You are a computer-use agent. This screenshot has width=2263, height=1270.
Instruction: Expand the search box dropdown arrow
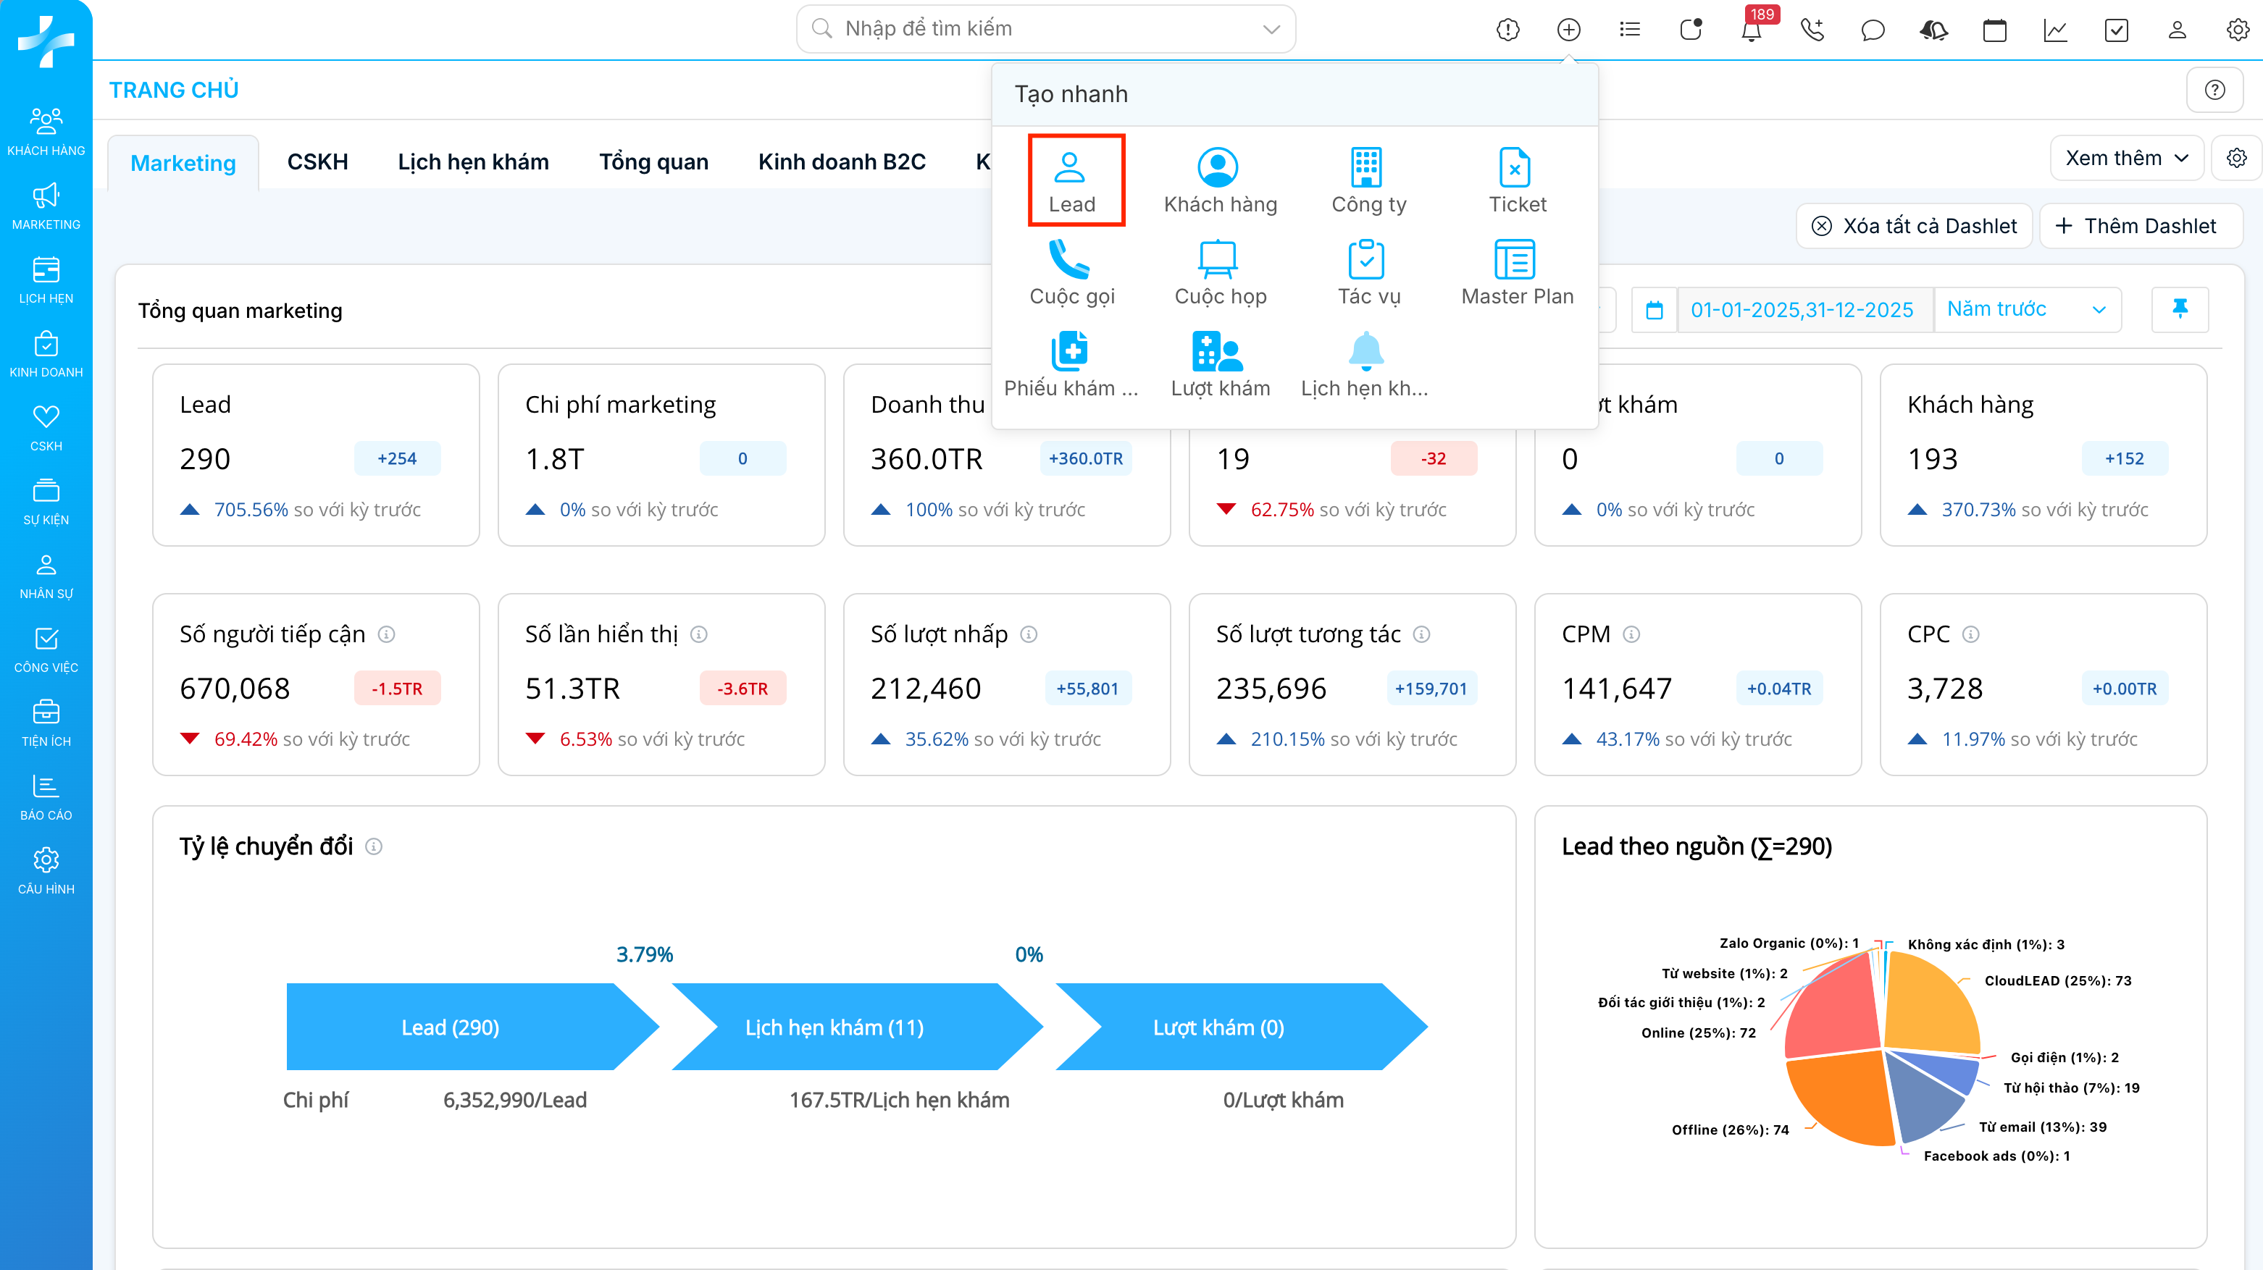[x=1271, y=29]
